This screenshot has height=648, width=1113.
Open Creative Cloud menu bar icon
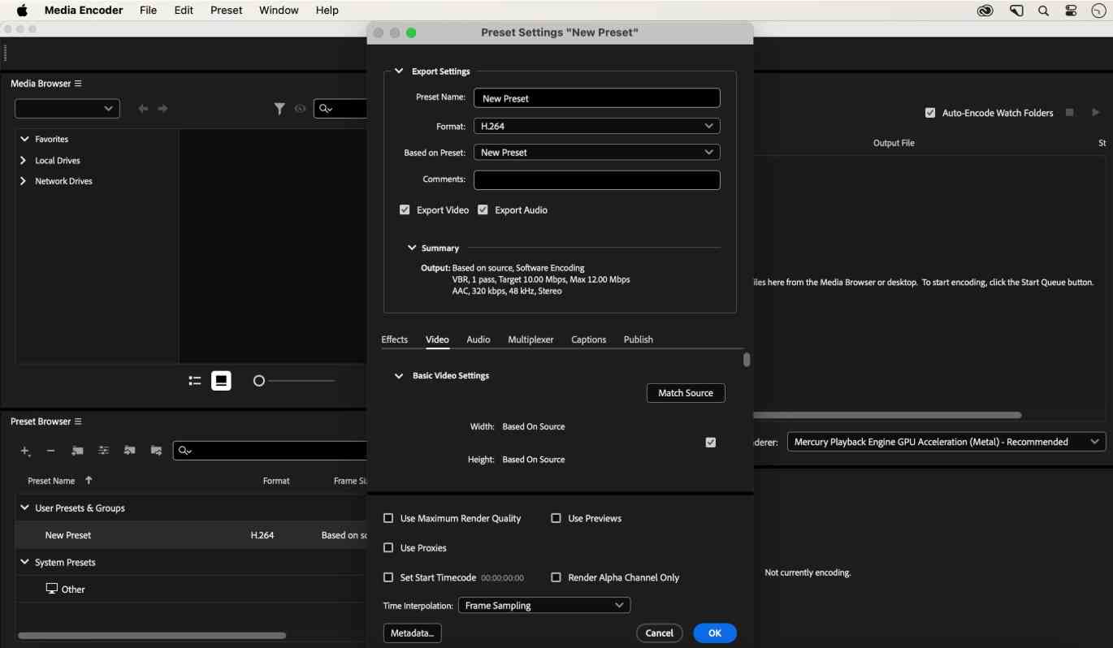pos(985,11)
